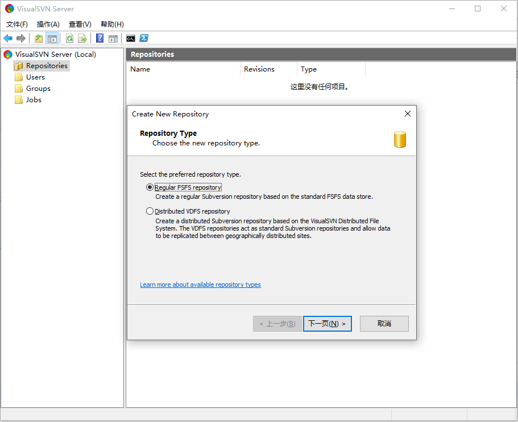Screen dimensions: 518x422
Task: Click the 下一页(N) next button
Action: coord(328,324)
